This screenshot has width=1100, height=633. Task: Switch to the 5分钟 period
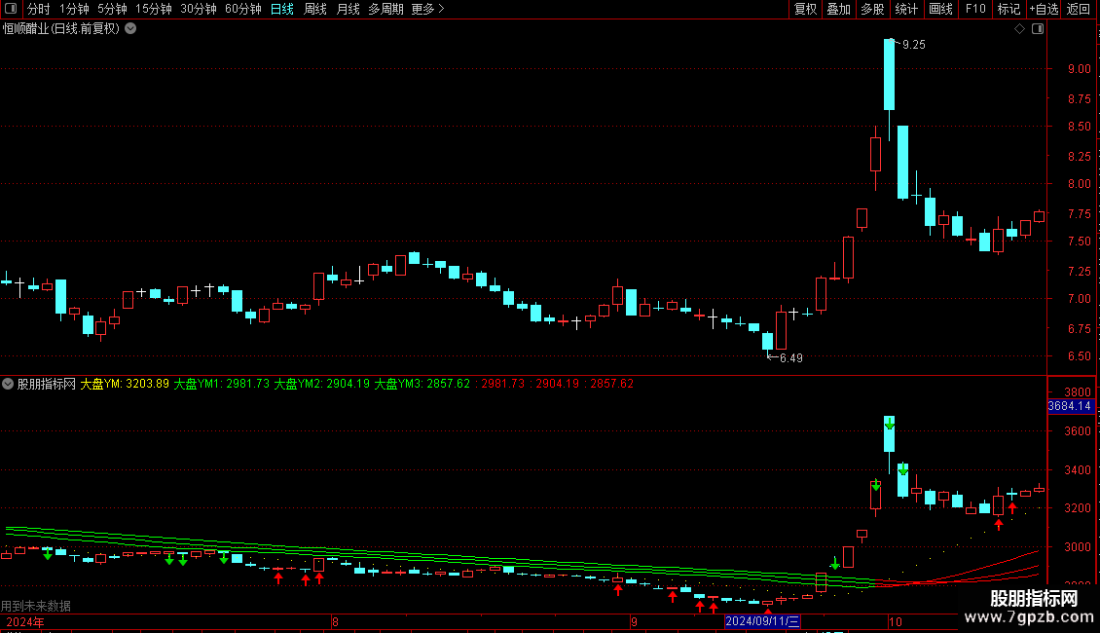(112, 9)
